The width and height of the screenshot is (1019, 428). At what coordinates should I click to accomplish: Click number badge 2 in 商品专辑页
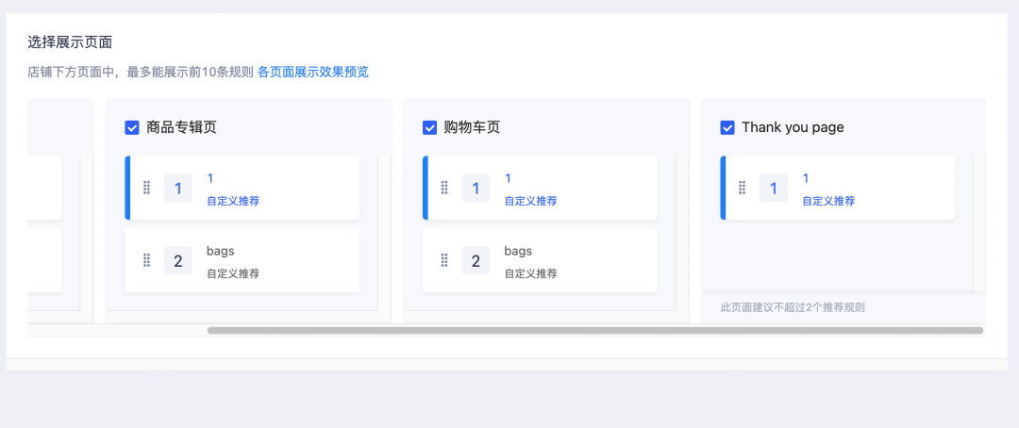click(178, 260)
